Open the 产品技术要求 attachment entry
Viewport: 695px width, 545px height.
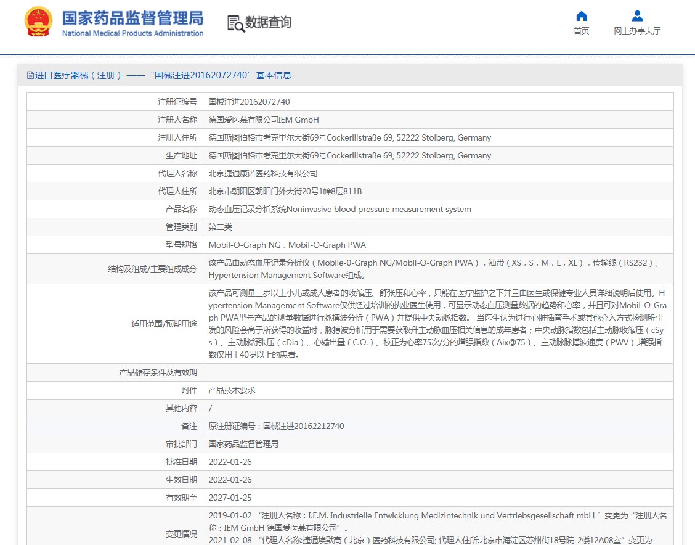point(232,390)
